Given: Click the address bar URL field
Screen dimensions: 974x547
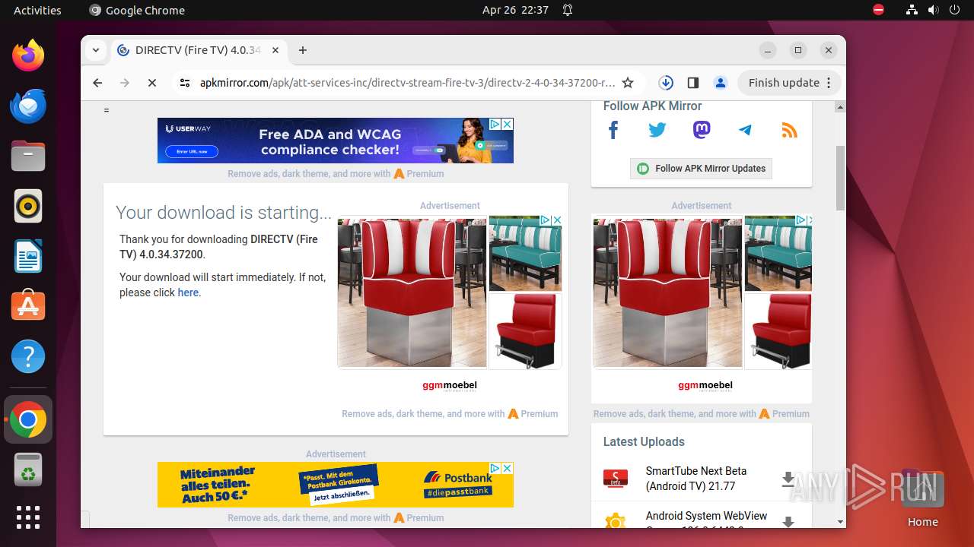Looking at the screenshot, I should point(407,83).
